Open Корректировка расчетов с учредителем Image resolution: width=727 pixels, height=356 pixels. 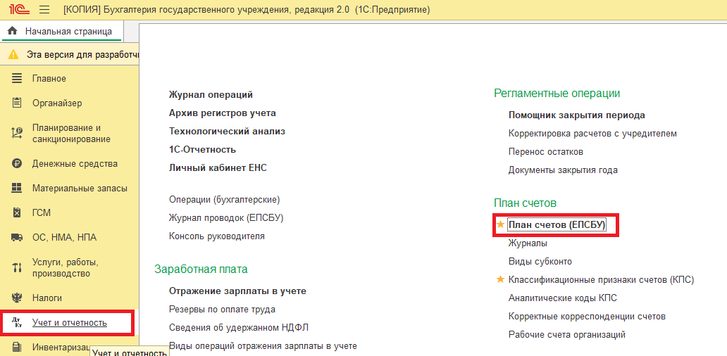[x=592, y=134]
